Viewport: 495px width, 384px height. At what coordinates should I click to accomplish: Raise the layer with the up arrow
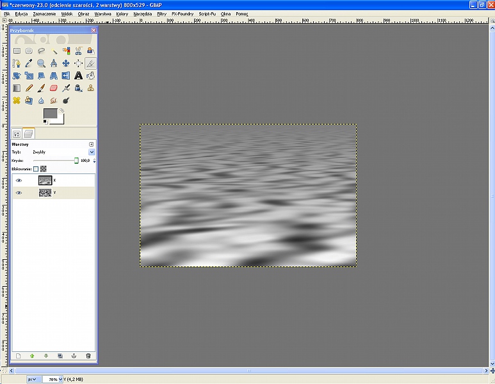click(31, 355)
